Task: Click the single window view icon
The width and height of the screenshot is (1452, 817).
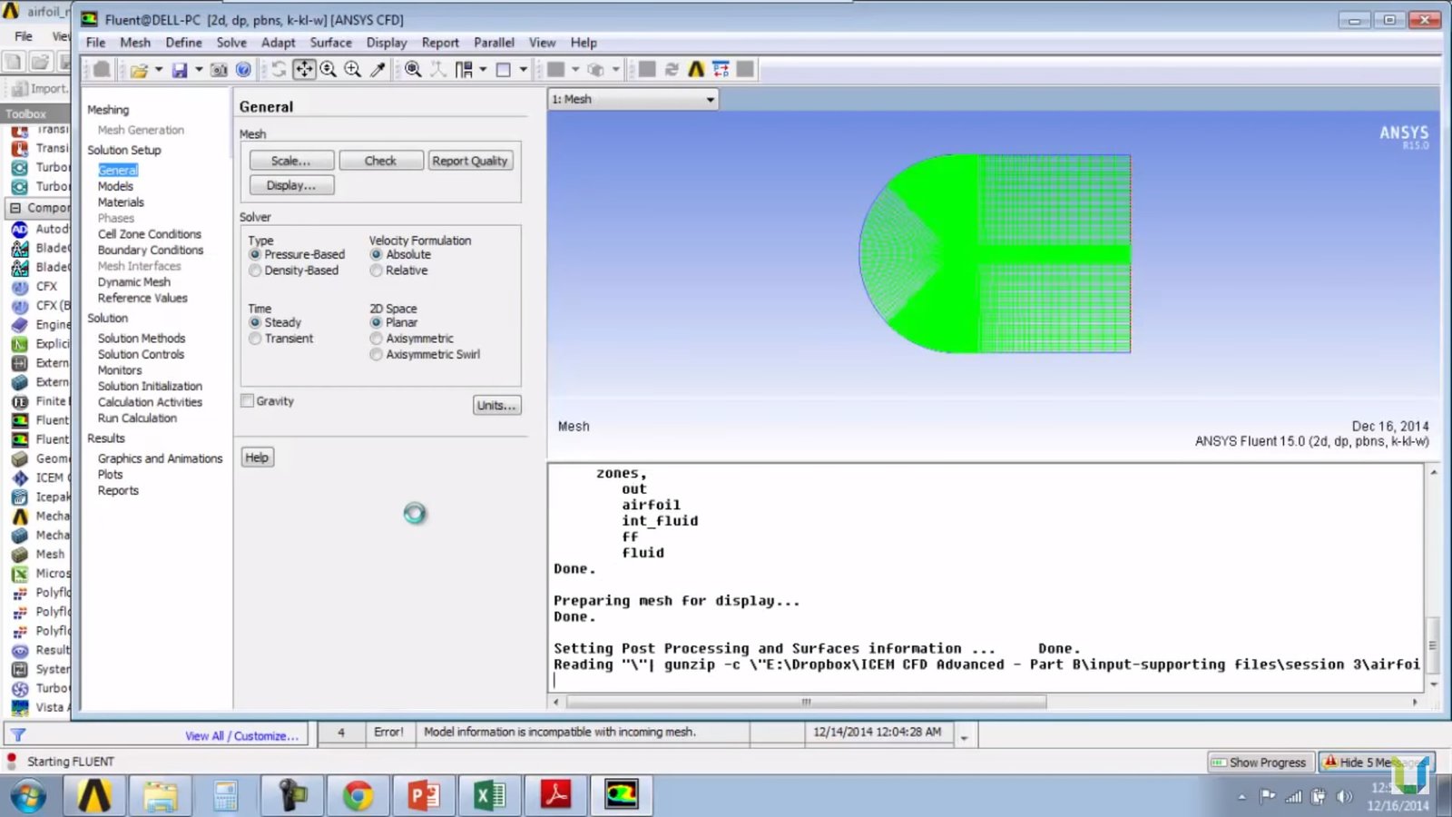Action: coord(504,70)
